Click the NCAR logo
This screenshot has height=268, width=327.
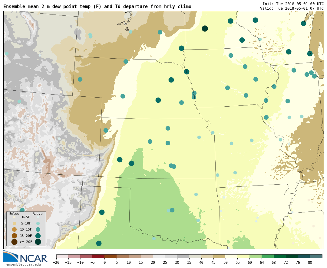(25, 257)
